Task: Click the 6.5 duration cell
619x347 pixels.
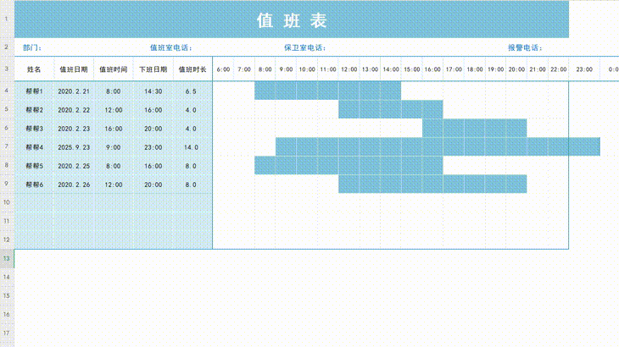Action: coord(192,91)
